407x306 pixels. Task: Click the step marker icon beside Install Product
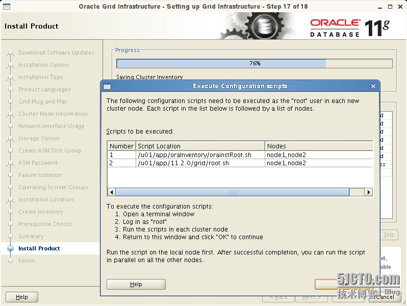coord(10,248)
